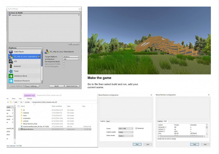Click the Build And Run button
The image size is (219, 154).
(x=72, y=86)
